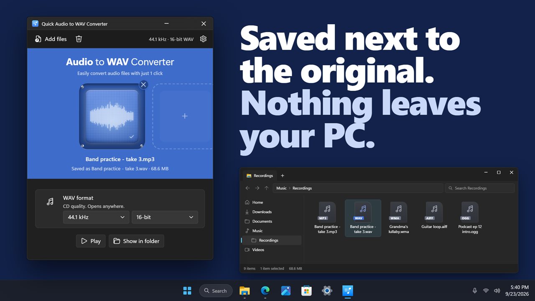Select Band practice - take 3.mp3 file
535x301 pixels.
coord(327,218)
